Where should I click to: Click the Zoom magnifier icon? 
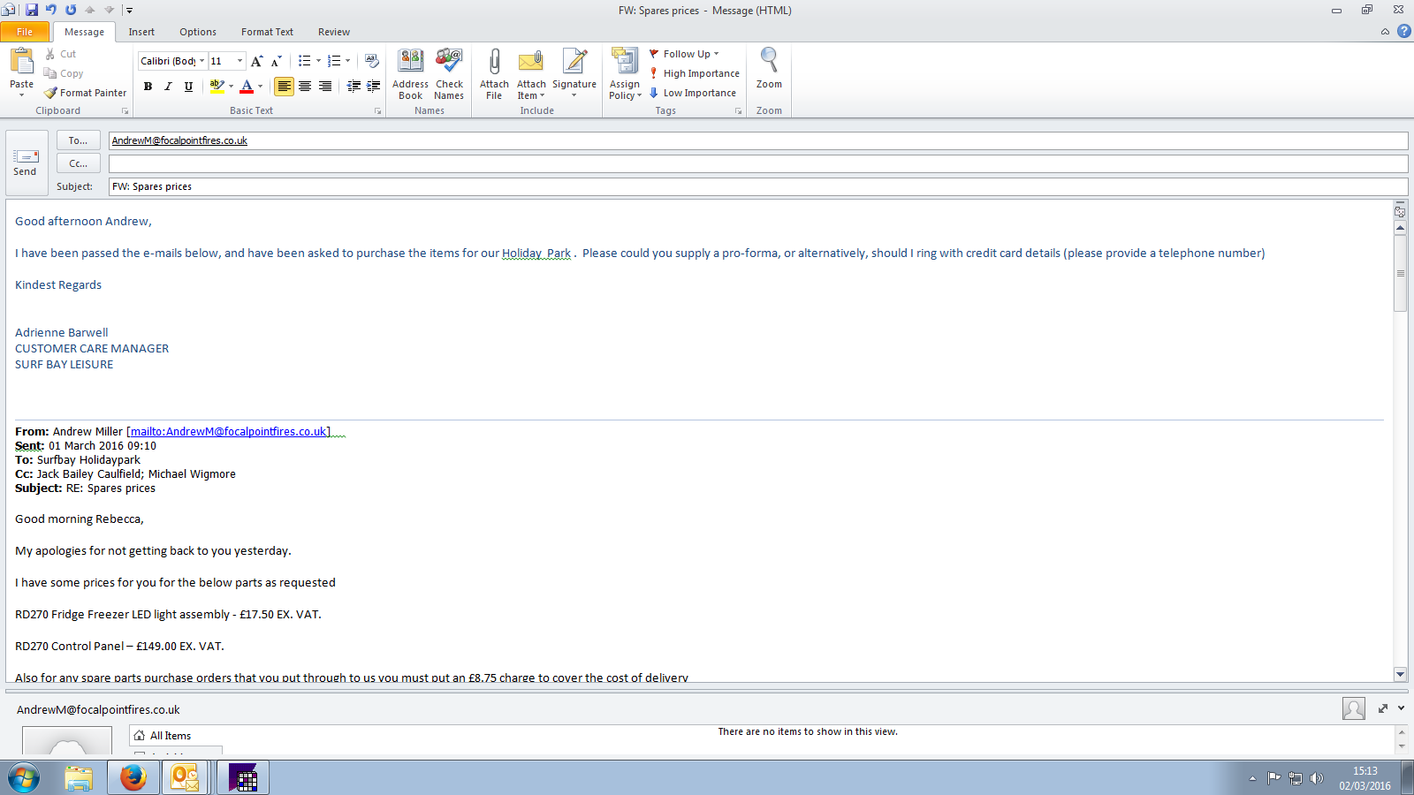(x=769, y=62)
